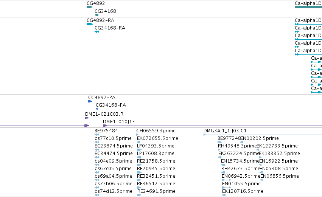Click the EN00202.5prime EST glyph
The image size is (322, 197).
(242, 142)
